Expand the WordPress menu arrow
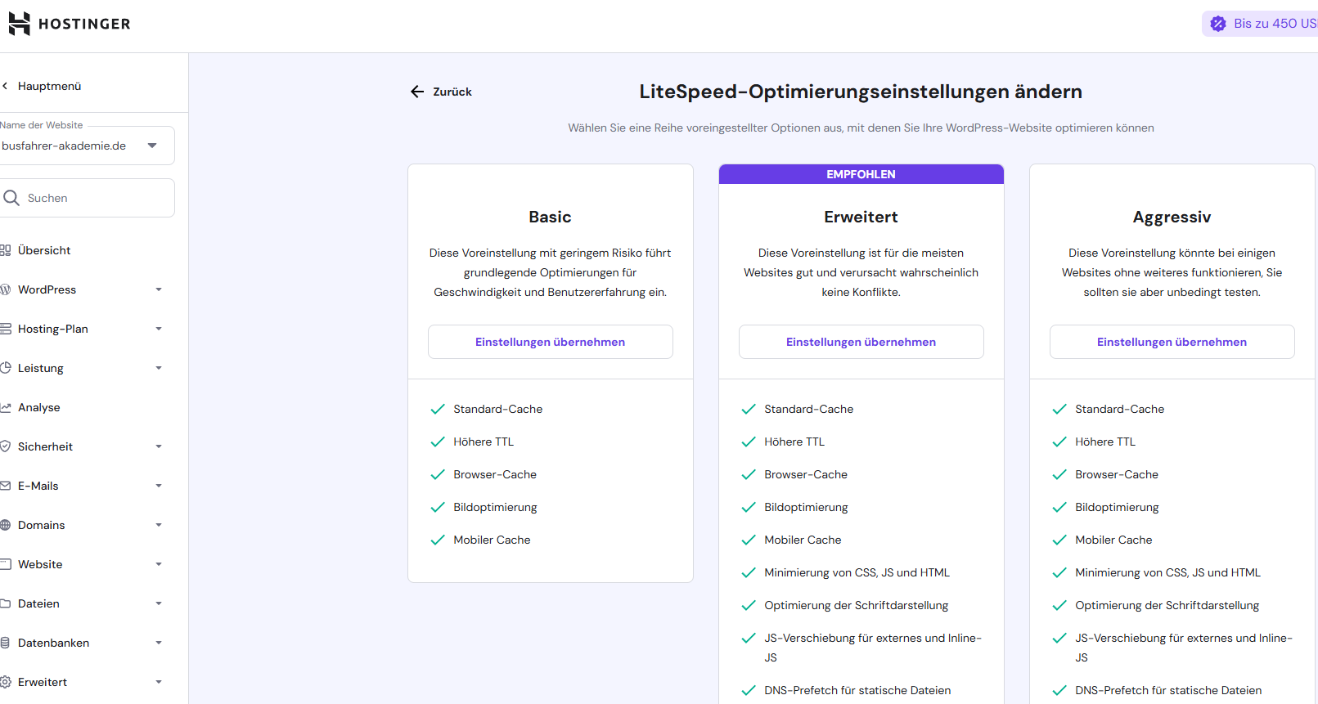 (159, 289)
